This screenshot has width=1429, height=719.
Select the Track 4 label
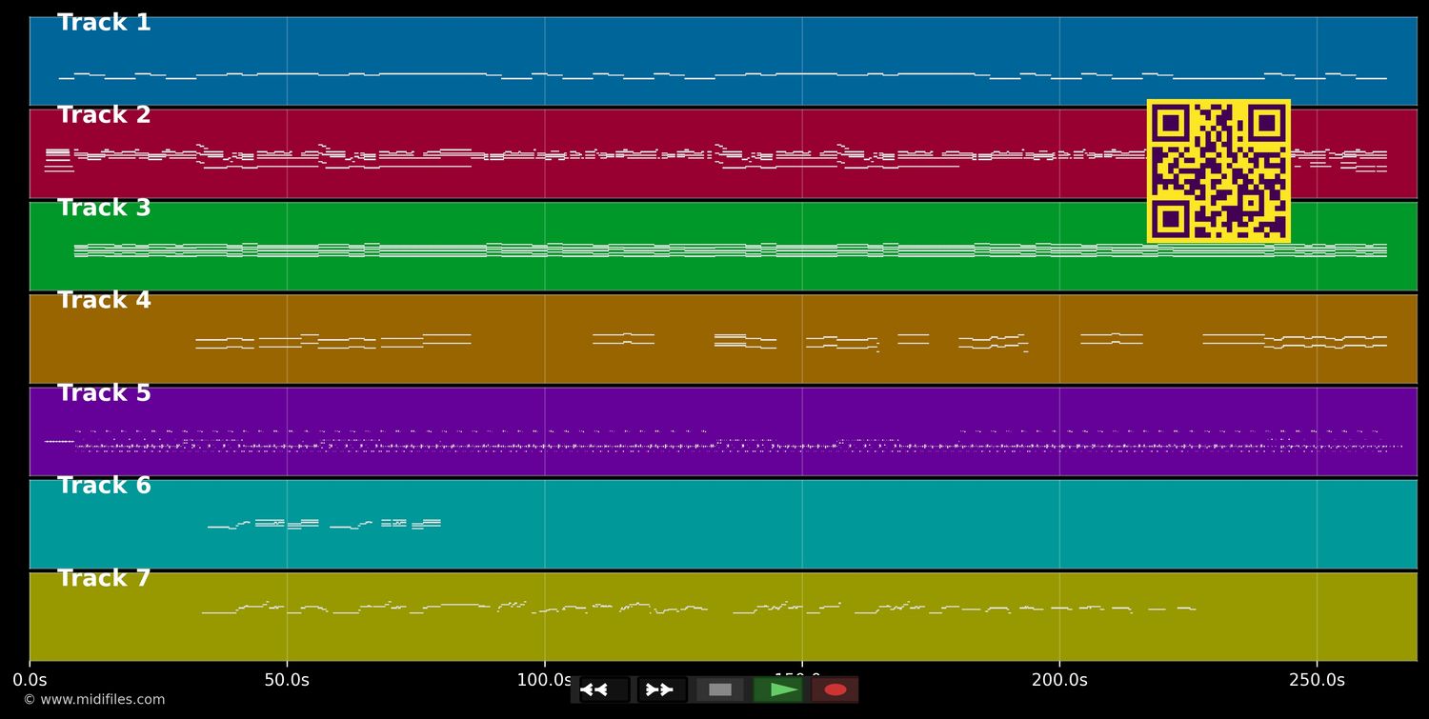coord(104,301)
